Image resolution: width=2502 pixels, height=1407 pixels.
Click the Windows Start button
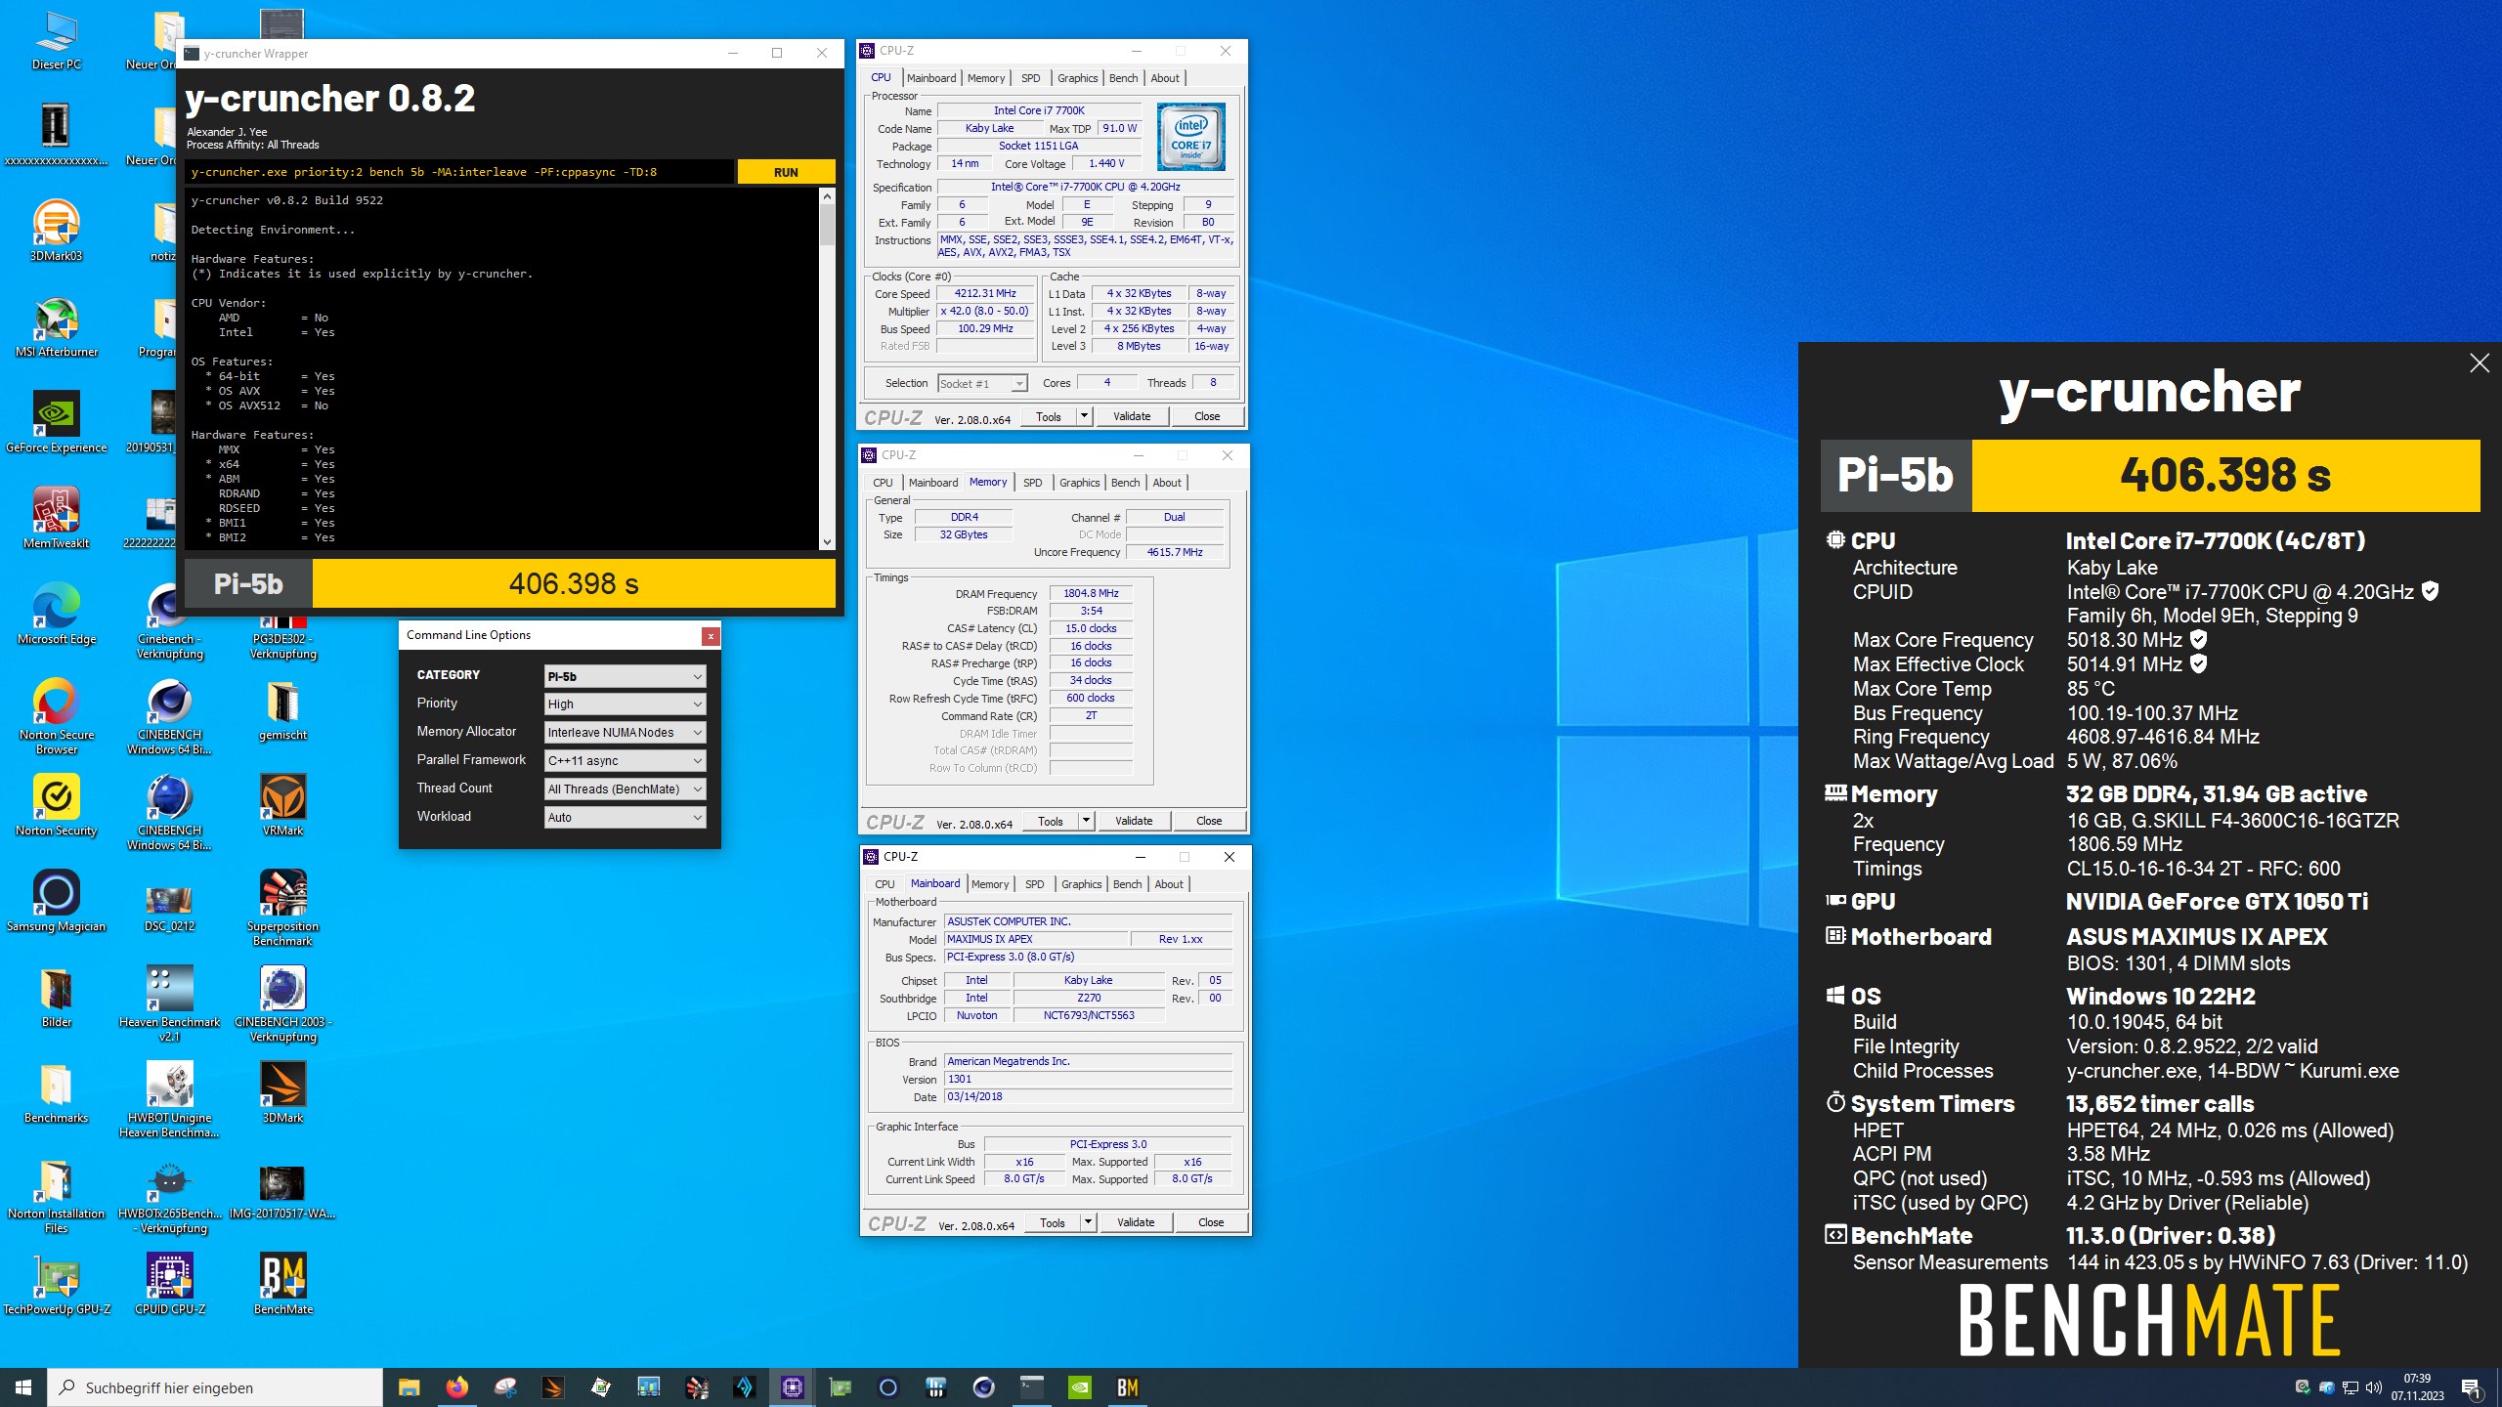23,1386
